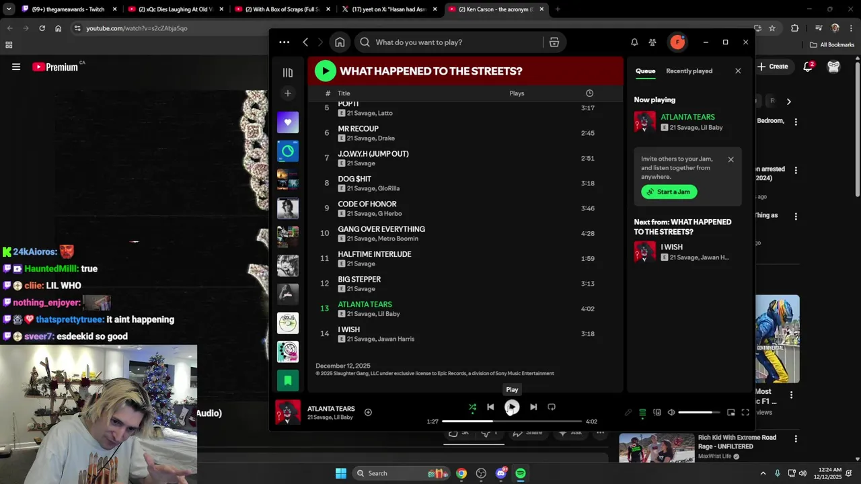Viewport: 861px width, 484px height.
Task: Toggle lyrics microphone icon
Action: click(x=628, y=413)
